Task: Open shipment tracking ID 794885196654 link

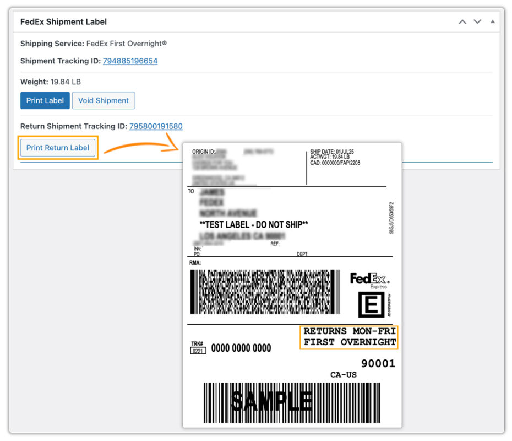Action: click(x=130, y=61)
